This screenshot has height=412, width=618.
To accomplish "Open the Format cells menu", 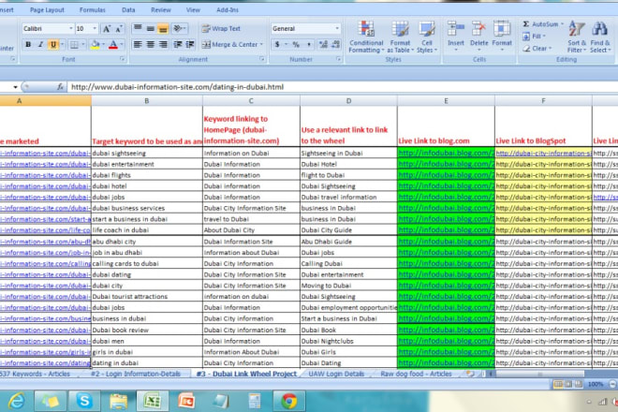I will [502, 37].
